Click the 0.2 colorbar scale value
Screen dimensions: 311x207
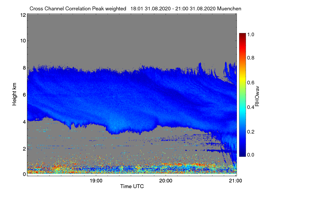(251, 132)
